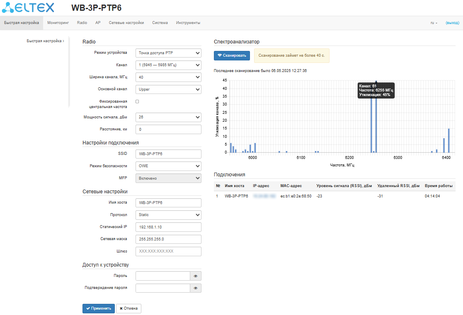Enable fixed central frequency checkbox
The image size is (463, 315).
pyautogui.click(x=138, y=101)
